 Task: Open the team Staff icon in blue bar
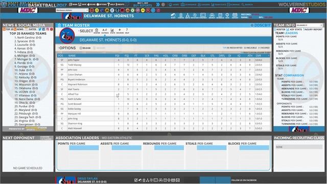click(x=173, y=16)
